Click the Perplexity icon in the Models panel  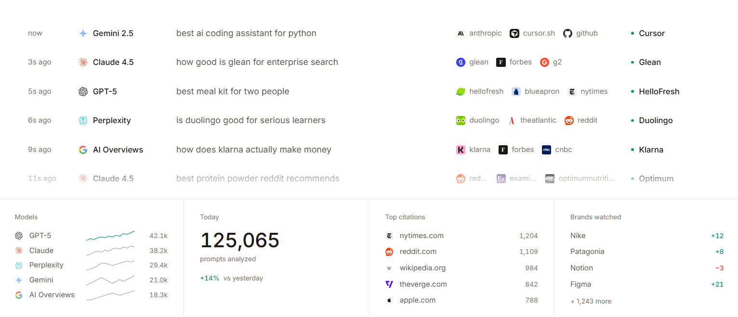click(x=19, y=265)
